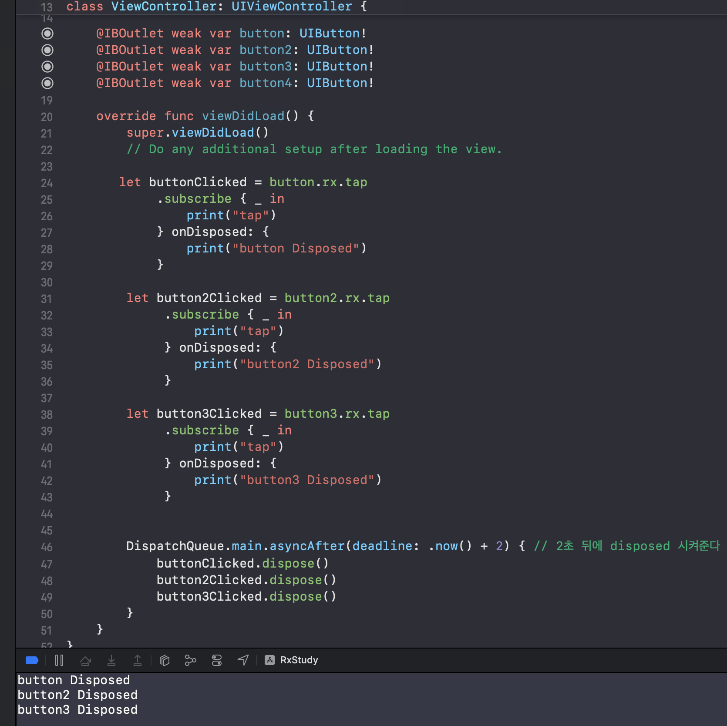
Task: Open the Debug View Hierarchy icon
Action: [x=165, y=660]
